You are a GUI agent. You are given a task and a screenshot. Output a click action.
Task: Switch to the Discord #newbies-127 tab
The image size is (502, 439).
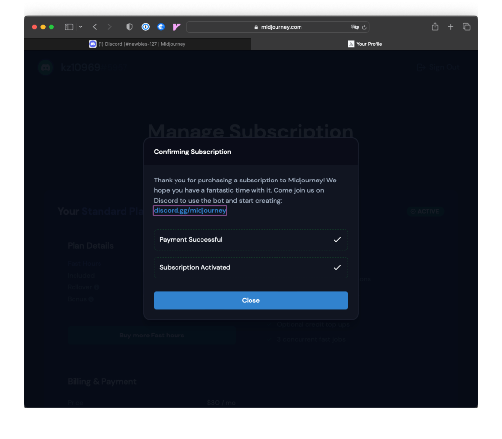pyautogui.click(x=137, y=44)
